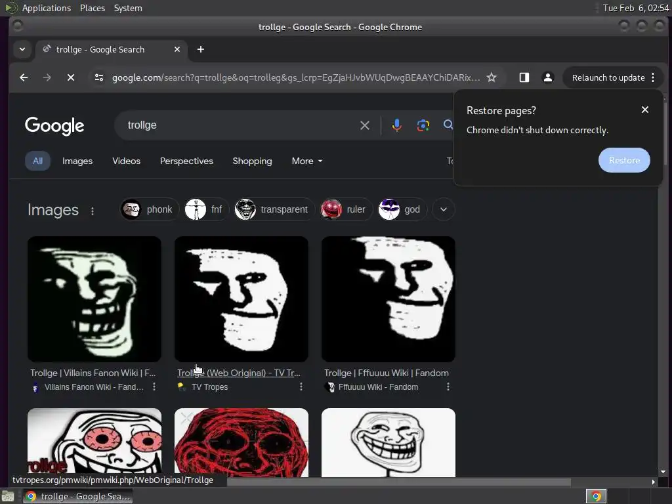The height and width of the screenshot is (504, 672).
Task: Start voice search with microphone icon
Action: pyautogui.click(x=397, y=125)
